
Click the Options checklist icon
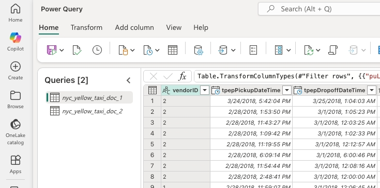(x=253, y=50)
